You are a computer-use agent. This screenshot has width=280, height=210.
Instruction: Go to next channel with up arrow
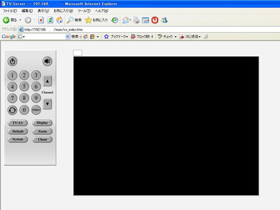(x=47, y=81)
